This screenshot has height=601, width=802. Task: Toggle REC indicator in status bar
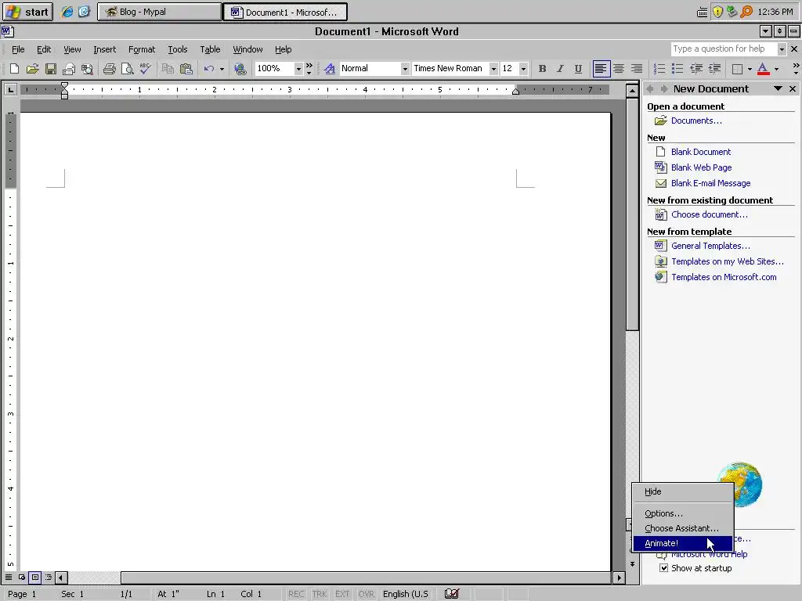296,594
